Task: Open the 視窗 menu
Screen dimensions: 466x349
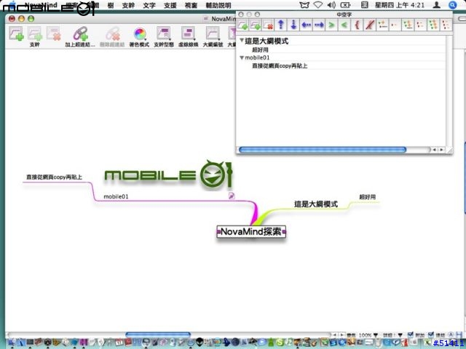Action: 191,5
